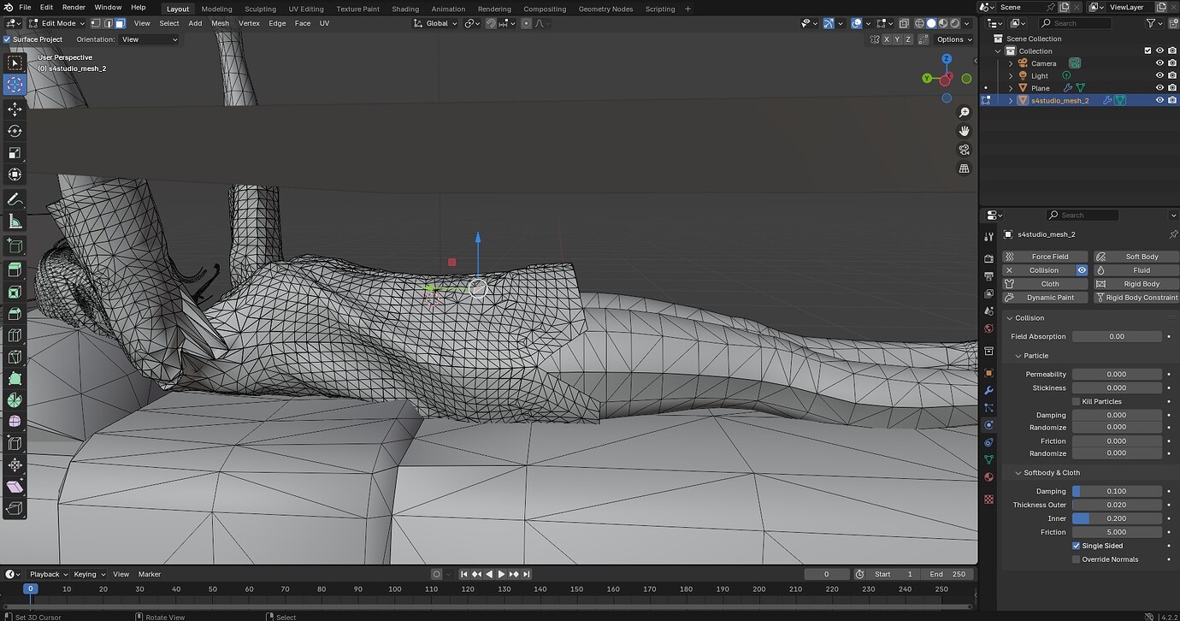Select the Shrink/Fatten tool
This screenshot has width=1180, height=621.
tap(15, 465)
